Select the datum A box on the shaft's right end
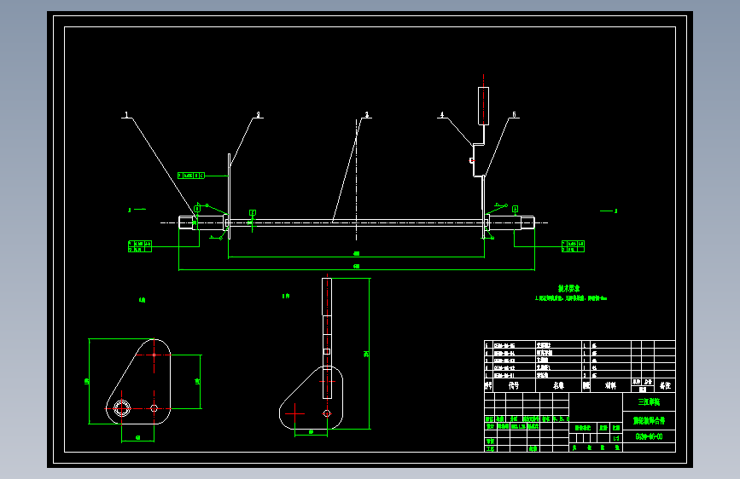740x479 pixels. 515,208
